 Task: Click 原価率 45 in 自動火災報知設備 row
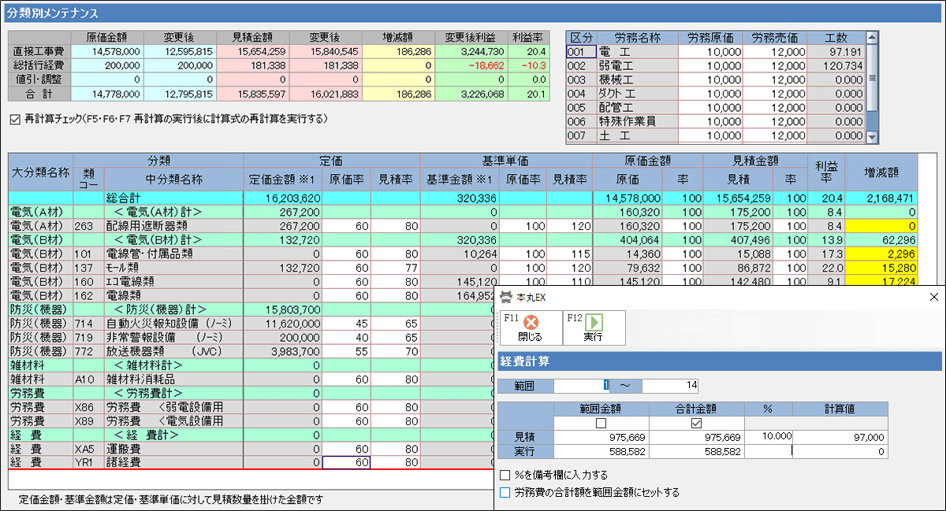346,324
